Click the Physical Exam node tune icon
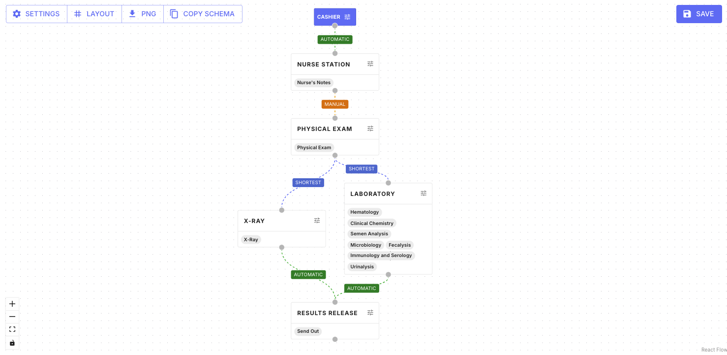The height and width of the screenshot is (355, 727). point(370,129)
